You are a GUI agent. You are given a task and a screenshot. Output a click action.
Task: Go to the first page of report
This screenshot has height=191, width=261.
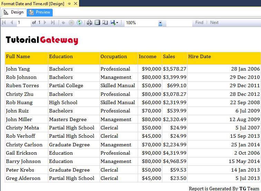click(x=4, y=22)
